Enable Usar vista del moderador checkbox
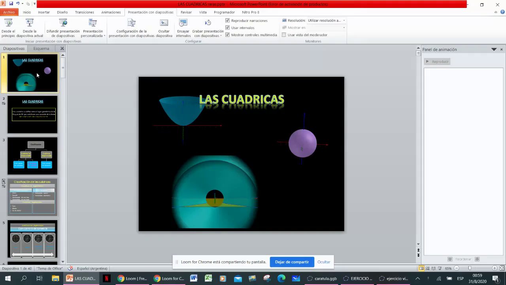 (x=284, y=35)
